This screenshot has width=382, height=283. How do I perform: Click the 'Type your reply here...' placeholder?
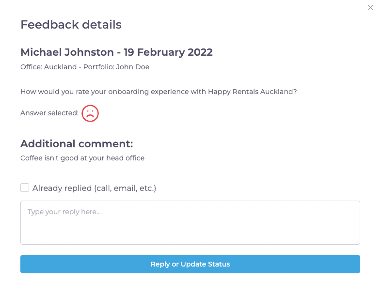coord(64,212)
